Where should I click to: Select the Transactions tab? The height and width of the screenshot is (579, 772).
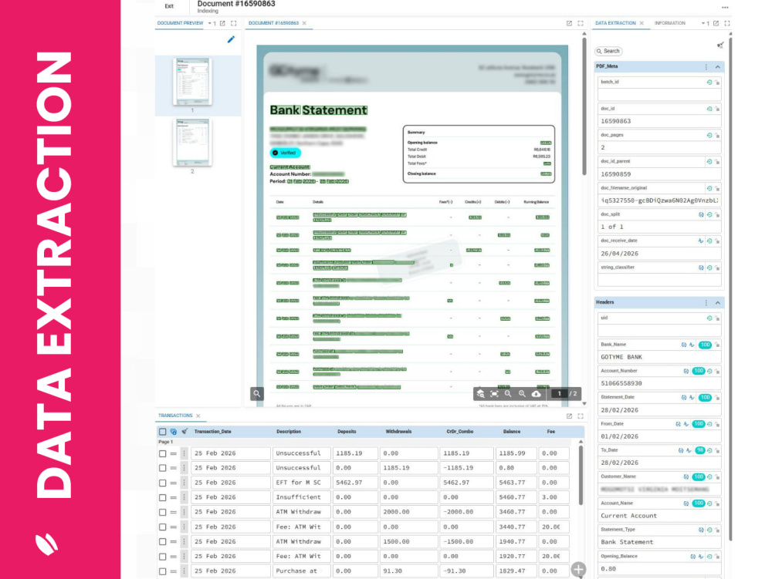click(x=175, y=416)
